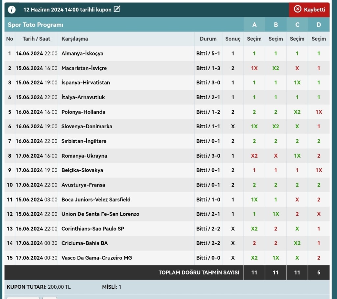This screenshot has height=299, width=337.
Task: Click the circled X icon in Kaybetti badge
Action: [x=298, y=9]
